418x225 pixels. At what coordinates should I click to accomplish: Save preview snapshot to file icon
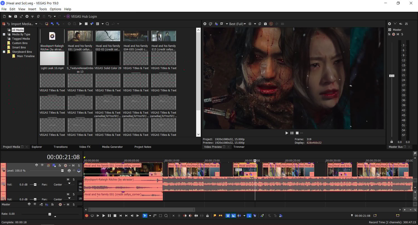[x=265, y=24]
